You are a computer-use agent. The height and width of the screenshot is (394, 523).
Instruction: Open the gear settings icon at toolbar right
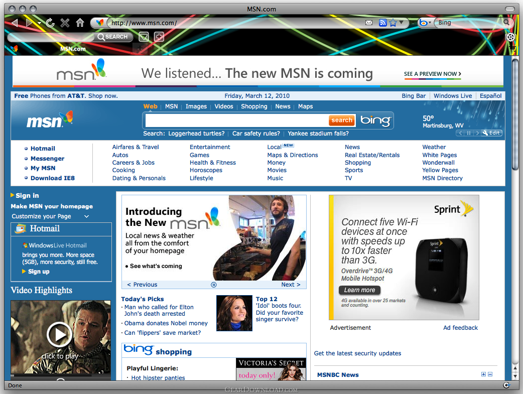click(x=510, y=37)
